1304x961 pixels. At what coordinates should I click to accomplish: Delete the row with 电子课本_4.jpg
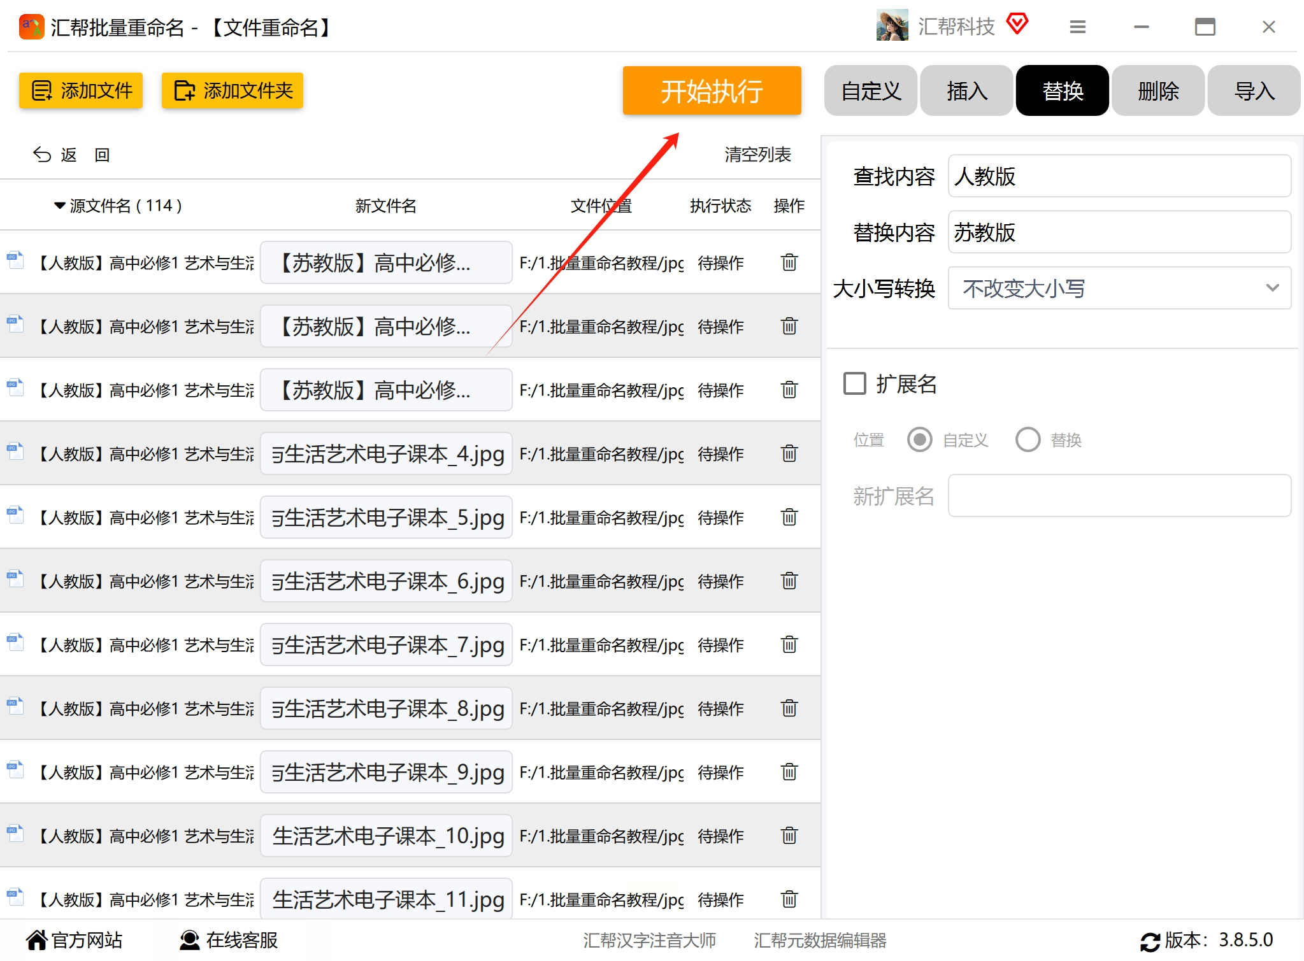coord(789,453)
